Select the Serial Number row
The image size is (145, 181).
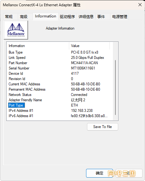(x=60, y=68)
